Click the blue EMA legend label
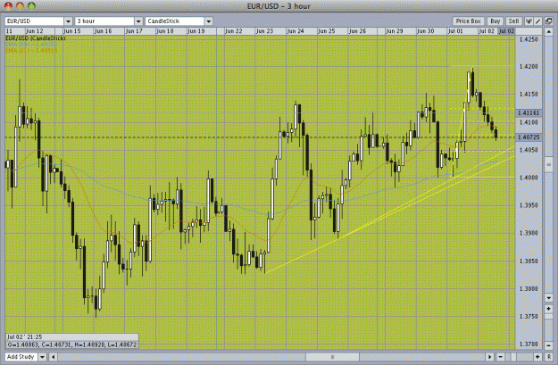The height and width of the screenshot is (365, 558). pos(31,45)
